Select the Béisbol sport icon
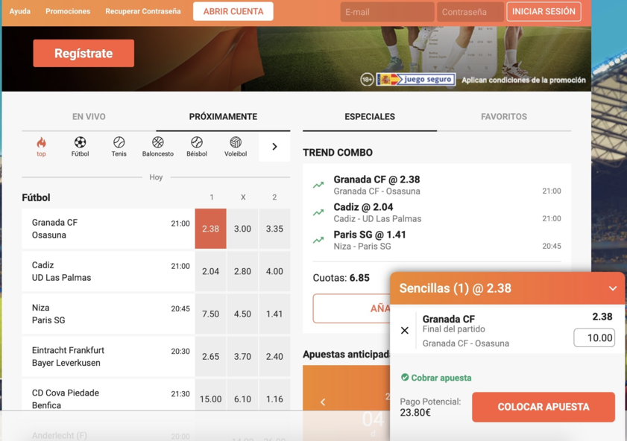The height and width of the screenshot is (441, 627). 197,146
